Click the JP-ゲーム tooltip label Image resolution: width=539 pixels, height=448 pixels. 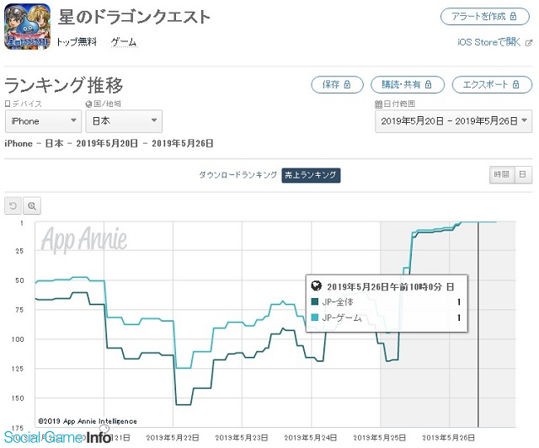click(342, 317)
